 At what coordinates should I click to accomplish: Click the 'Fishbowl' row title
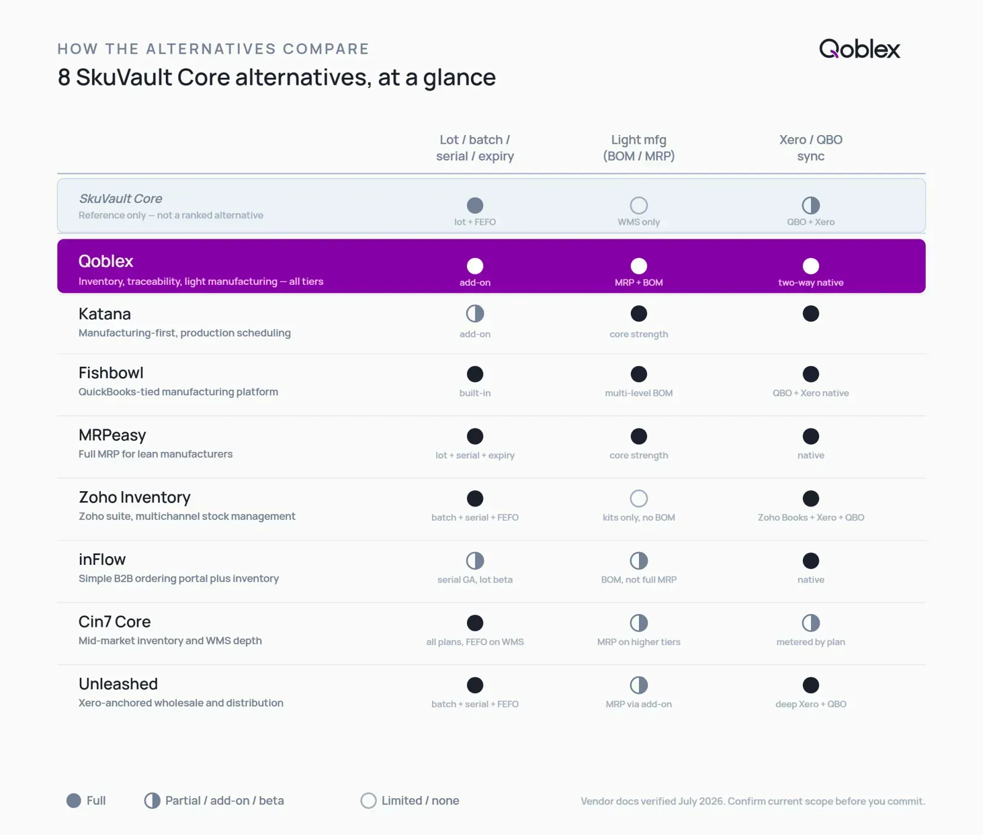[111, 373]
